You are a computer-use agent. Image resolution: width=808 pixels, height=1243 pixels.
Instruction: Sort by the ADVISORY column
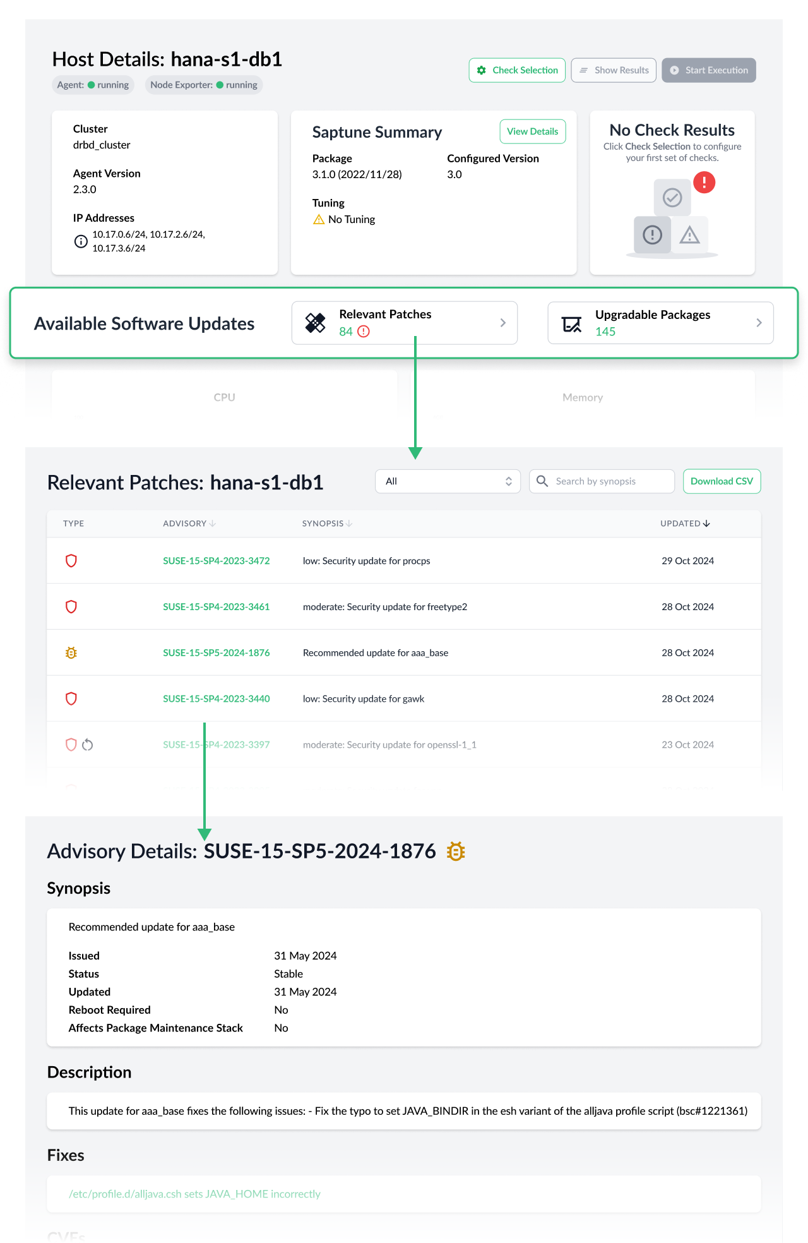coord(189,524)
